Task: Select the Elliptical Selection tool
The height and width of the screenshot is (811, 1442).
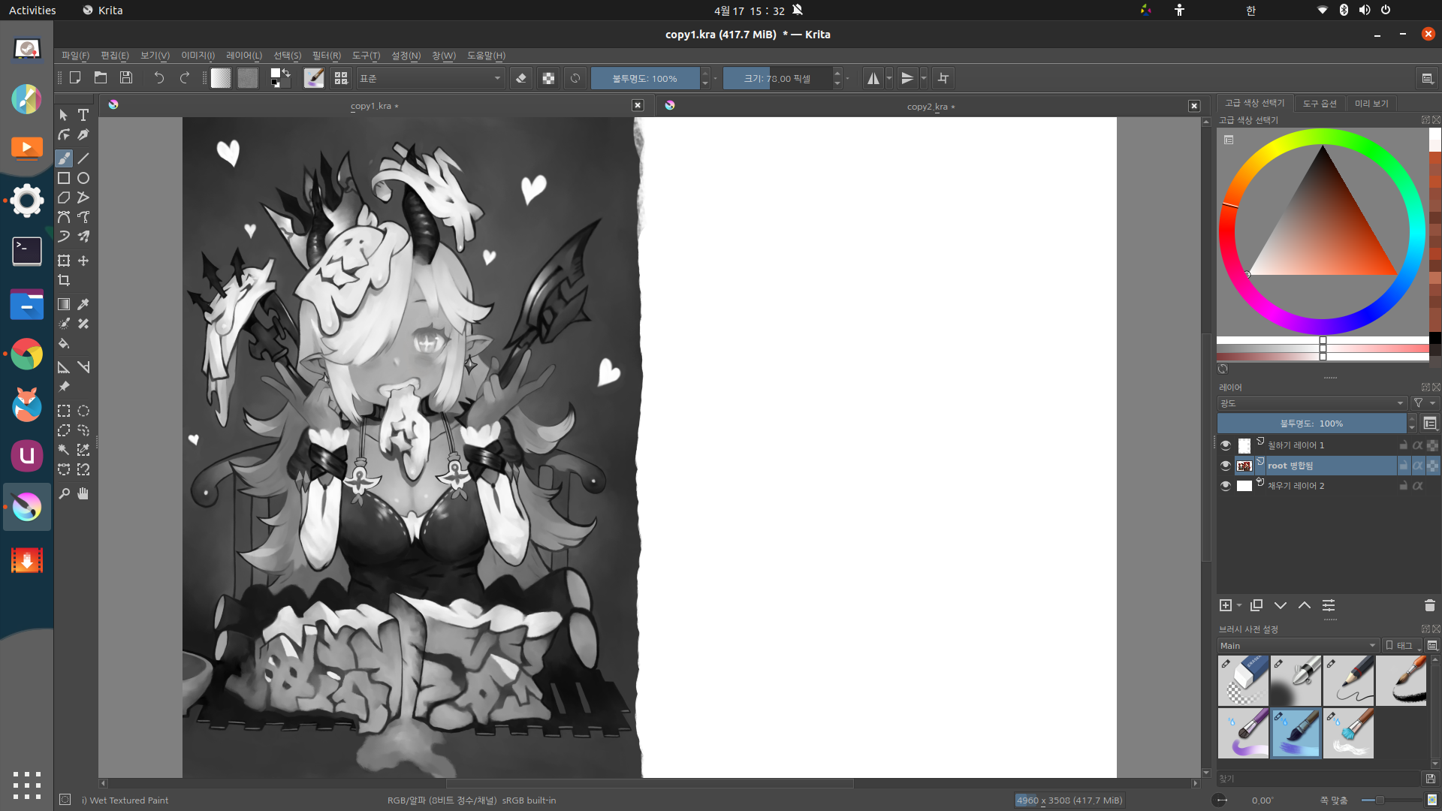Action: point(83,411)
